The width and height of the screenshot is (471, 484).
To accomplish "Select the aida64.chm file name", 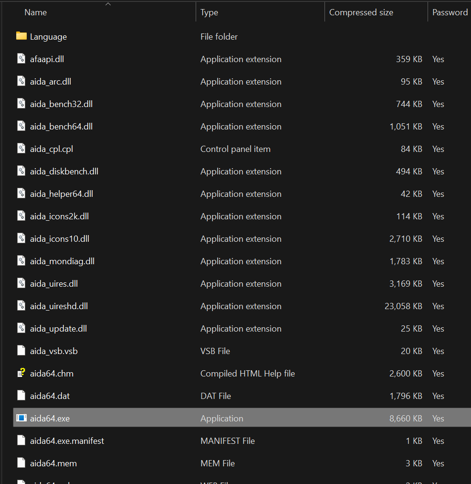I will click(52, 374).
